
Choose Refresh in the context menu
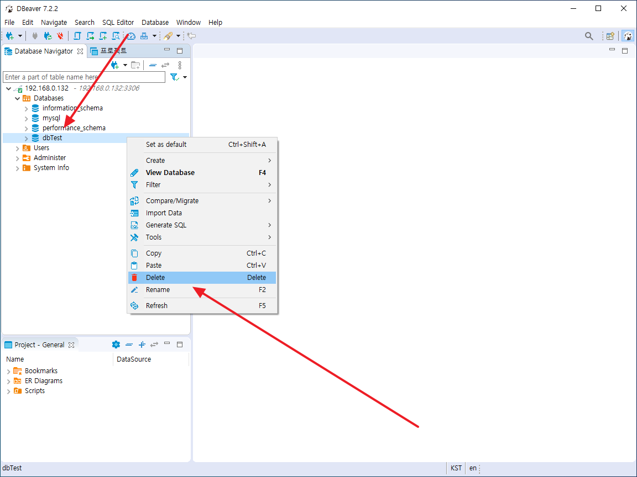202,306
